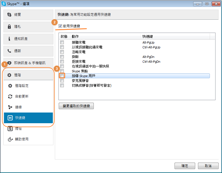This screenshot has width=222, height=173.
Task: Click the 確定 button
Action: (185, 166)
